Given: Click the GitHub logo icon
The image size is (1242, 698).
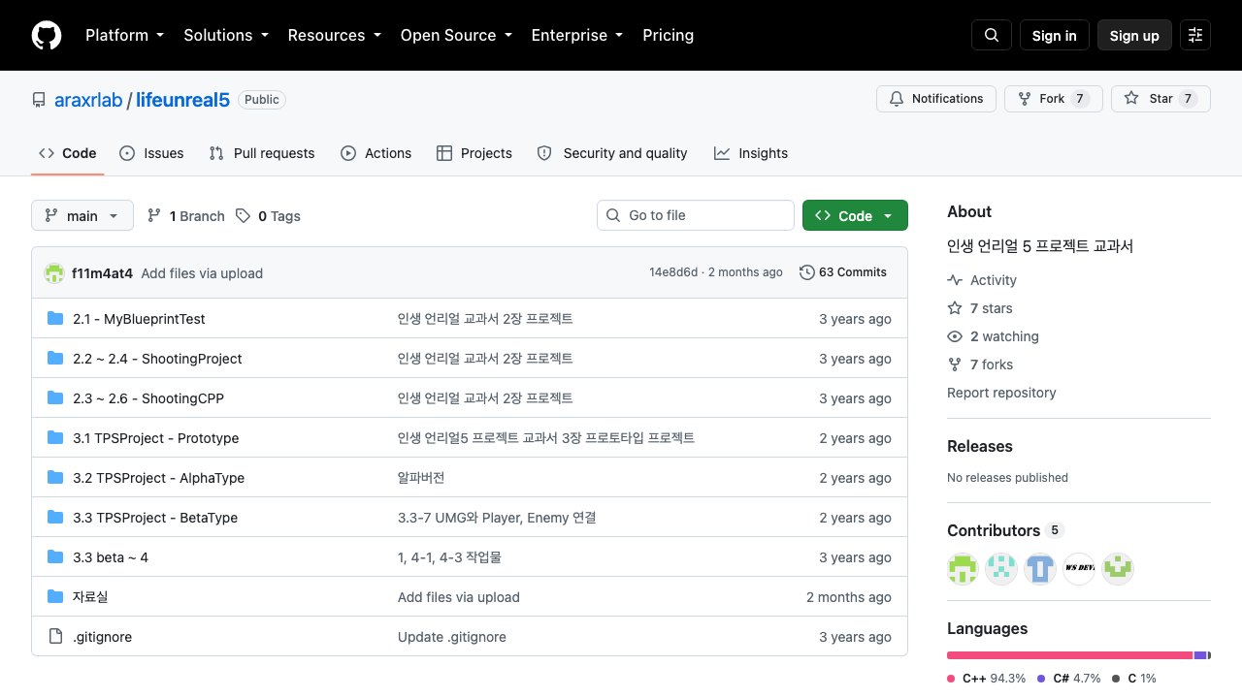Looking at the screenshot, I should point(47,35).
